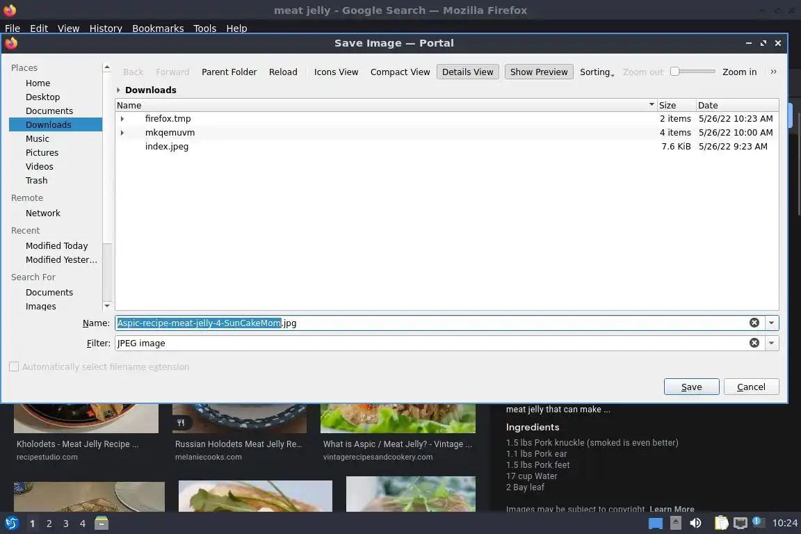Image resolution: width=801 pixels, height=534 pixels.
Task: Click the Downloads breadcrumb arrow
Action: point(118,90)
